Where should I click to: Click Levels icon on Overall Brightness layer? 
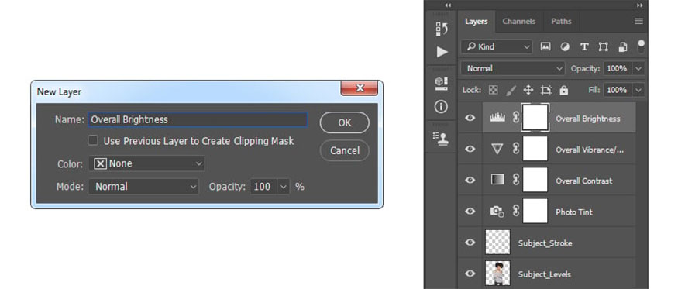tap(497, 117)
